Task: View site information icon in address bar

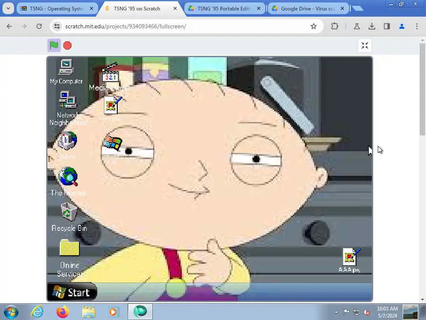Action: tap(57, 26)
